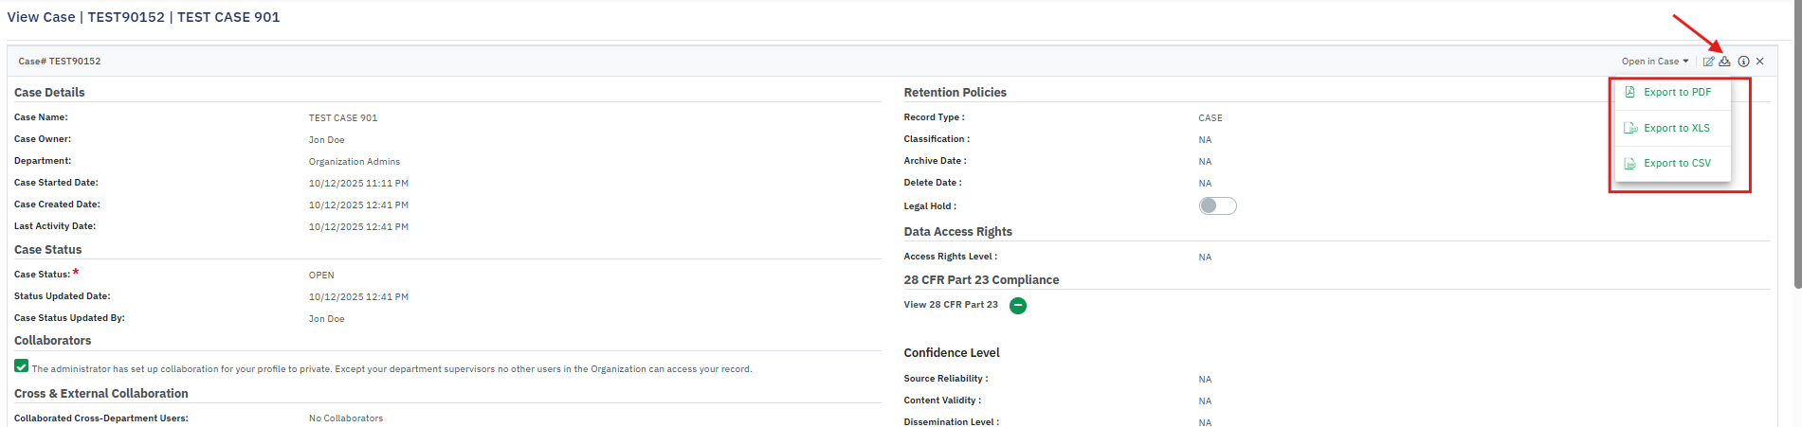This screenshot has width=1802, height=427.
Task: Expand the green 28 CFR Part 23 icon
Action: point(1017,306)
